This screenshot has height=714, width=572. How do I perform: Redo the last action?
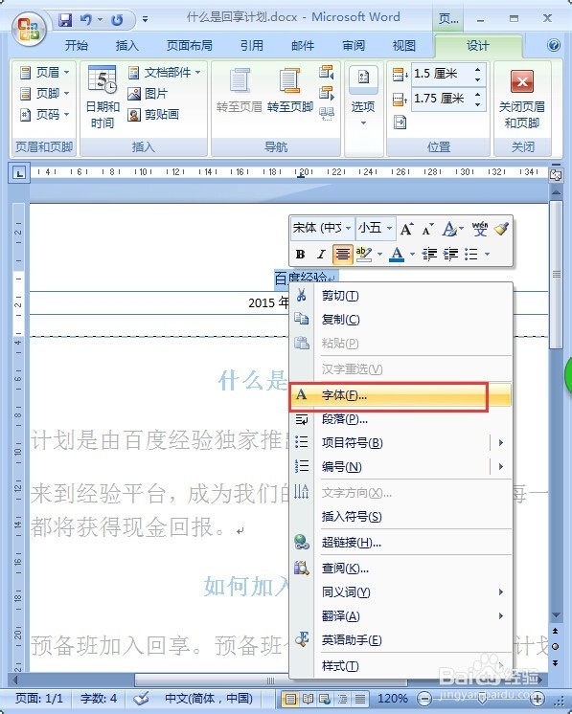click(117, 19)
